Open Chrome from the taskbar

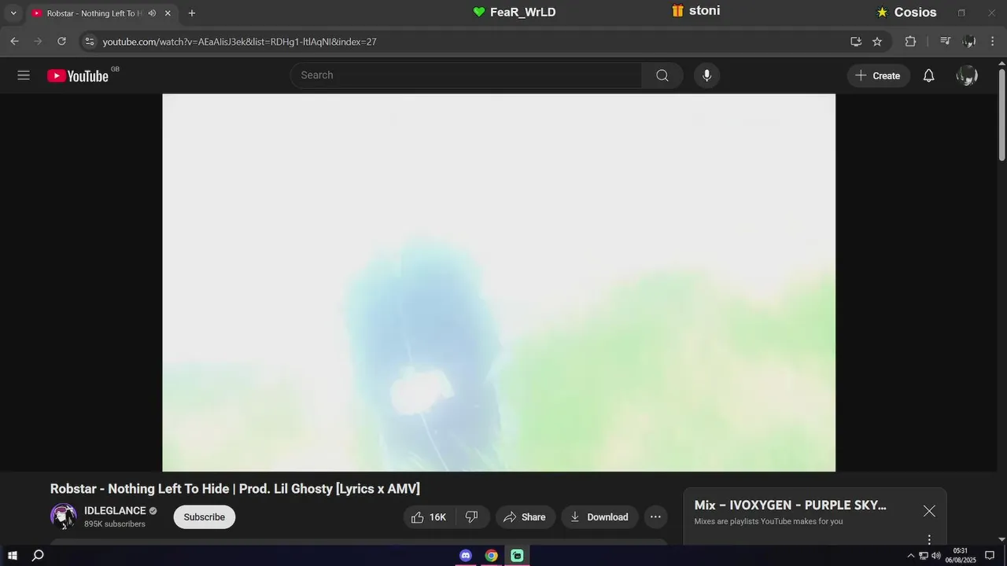pos(491,556)
